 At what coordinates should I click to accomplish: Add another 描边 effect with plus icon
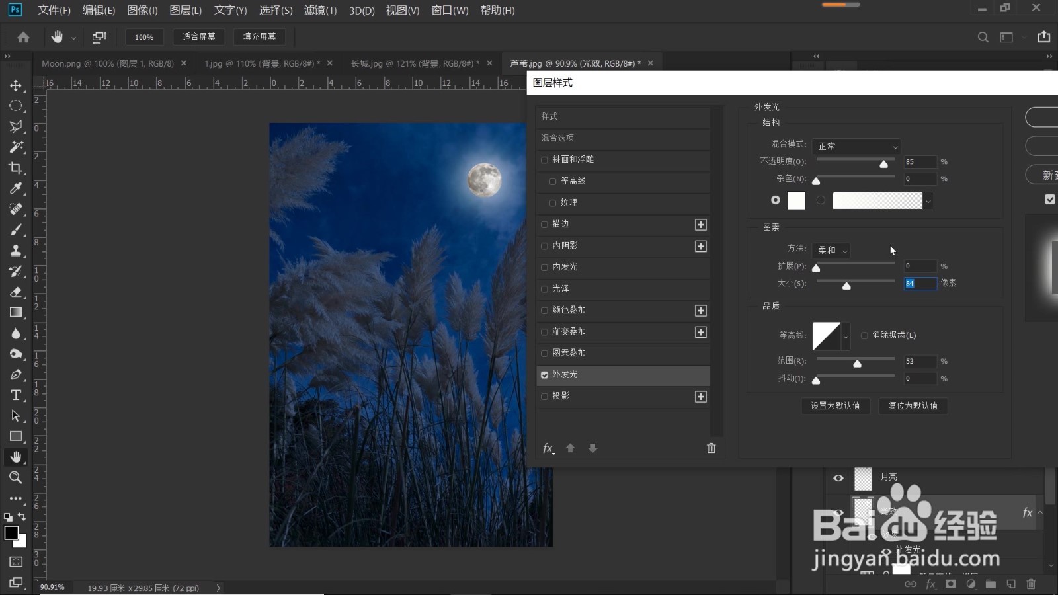701,225
